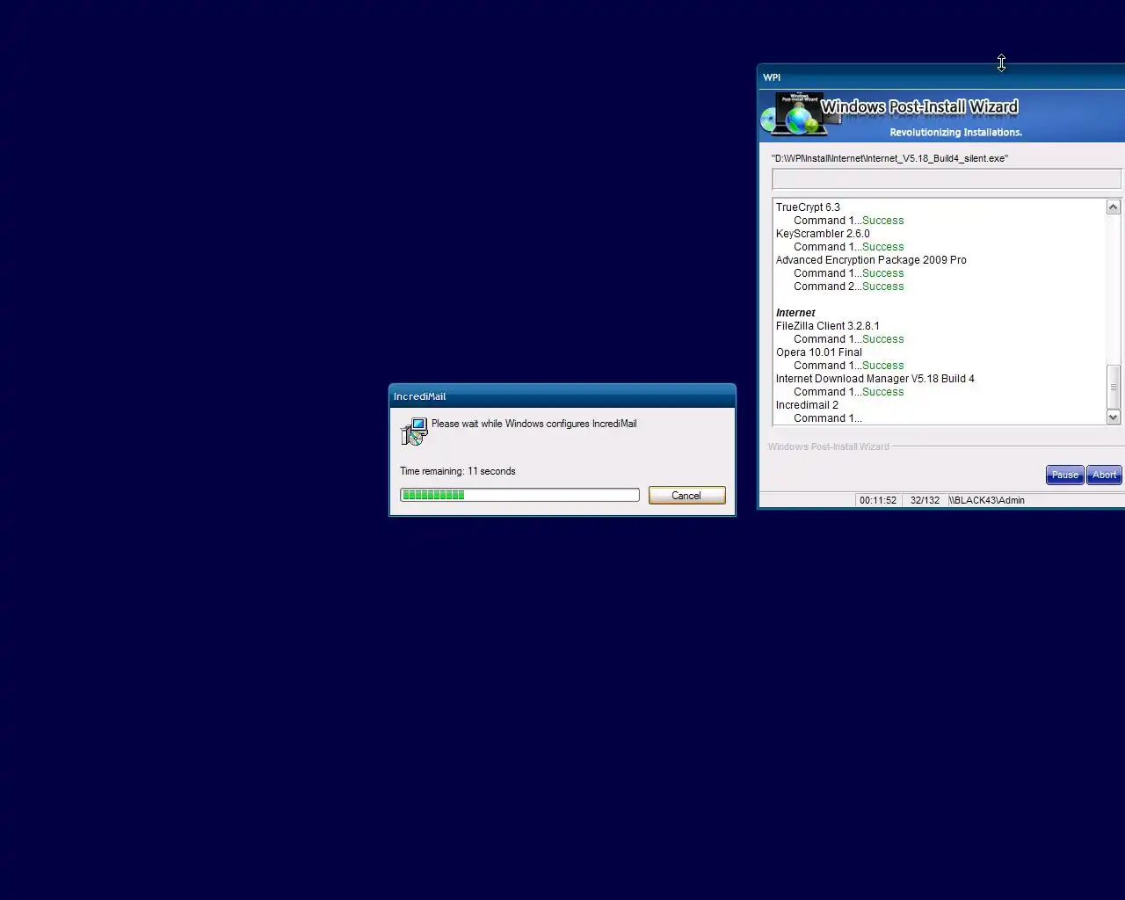Click Command 2 Success under Advanced Encryption
The width and height of the screenshot is (1125, 900).
point(848,287)
